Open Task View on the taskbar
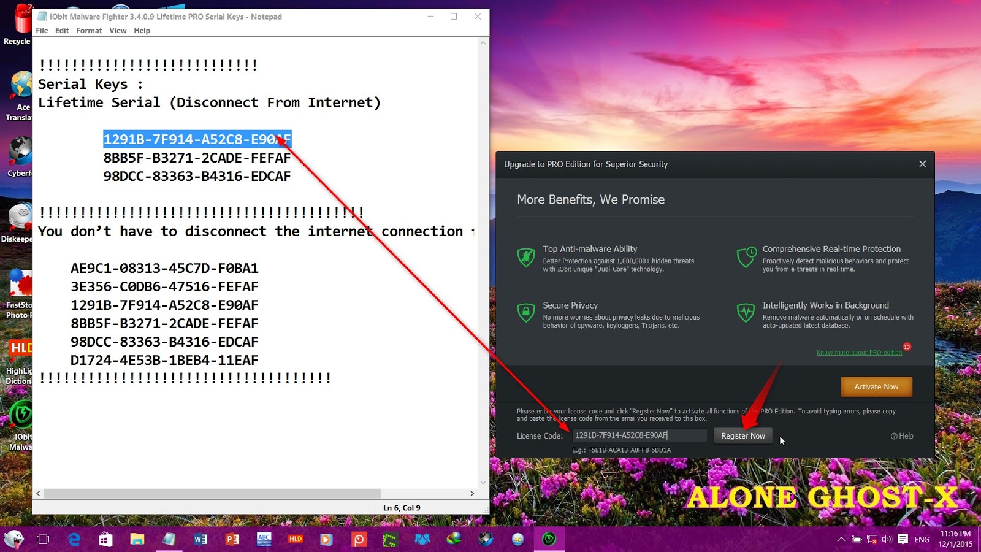The image size is (981, 552). (x=43, y=539)
